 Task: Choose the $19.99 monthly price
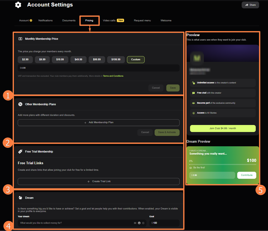[60, 60]
